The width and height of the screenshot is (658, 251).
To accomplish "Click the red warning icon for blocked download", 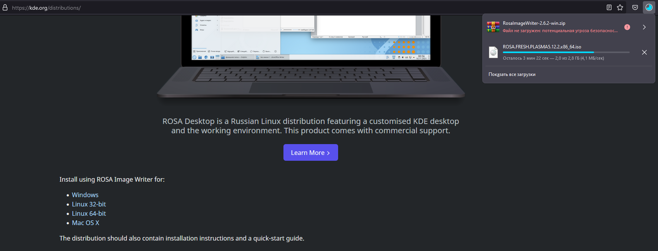I will [627, 27].
